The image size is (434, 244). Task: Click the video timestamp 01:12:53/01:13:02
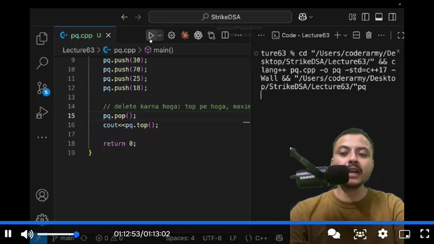142,234
